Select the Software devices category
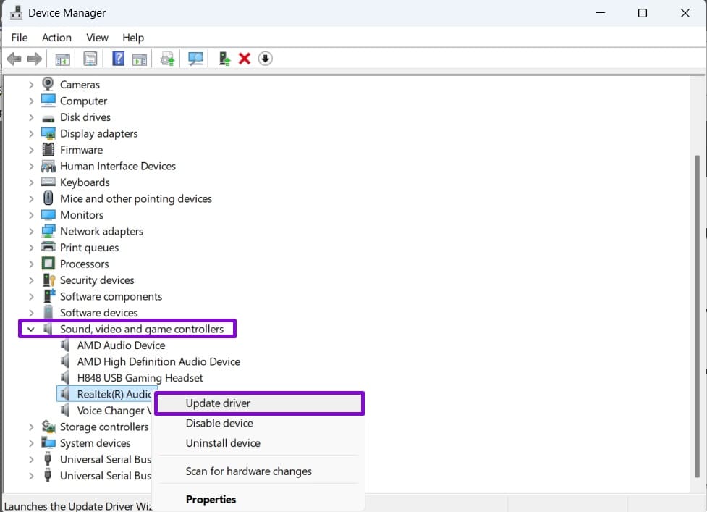 pos(98,313)
